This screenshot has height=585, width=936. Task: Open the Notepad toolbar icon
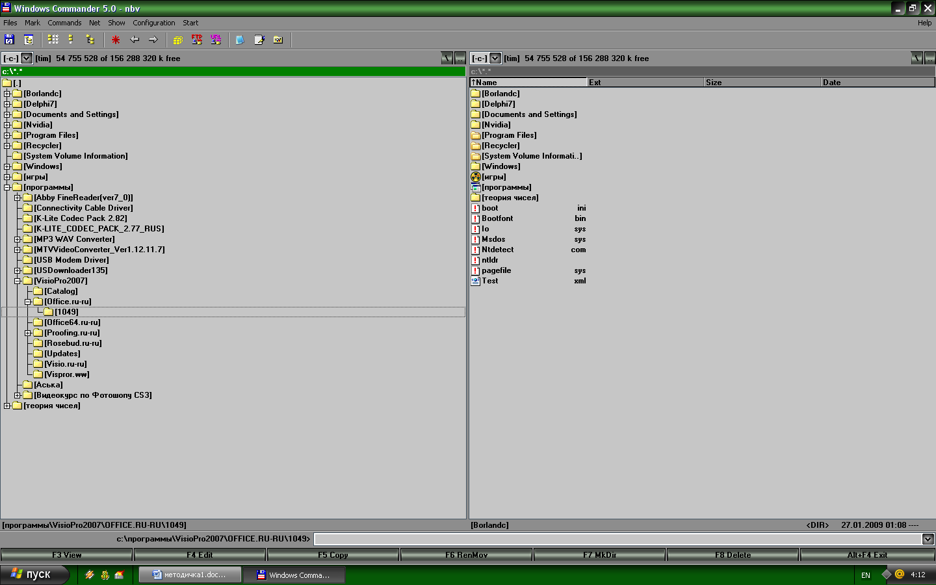tap(259, 40)
